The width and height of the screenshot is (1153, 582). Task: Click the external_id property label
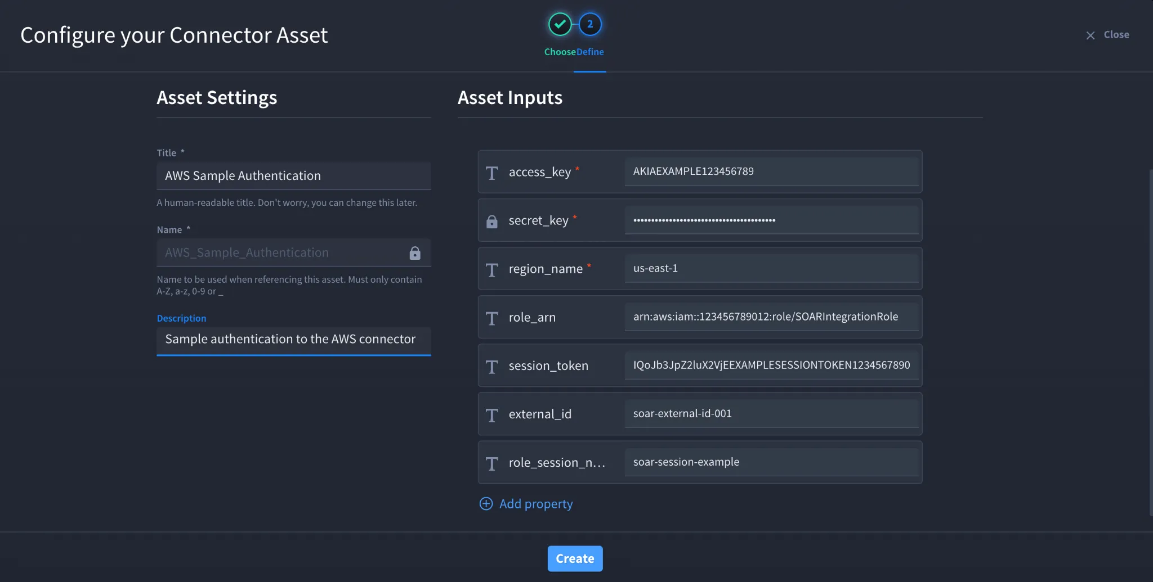click(x=540, y=414)
